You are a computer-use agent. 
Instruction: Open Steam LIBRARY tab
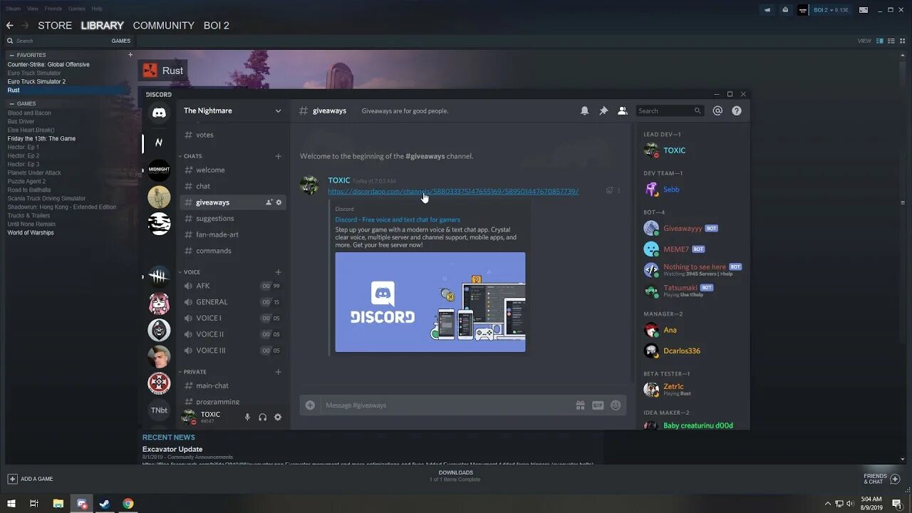click(x=102, y=25)
